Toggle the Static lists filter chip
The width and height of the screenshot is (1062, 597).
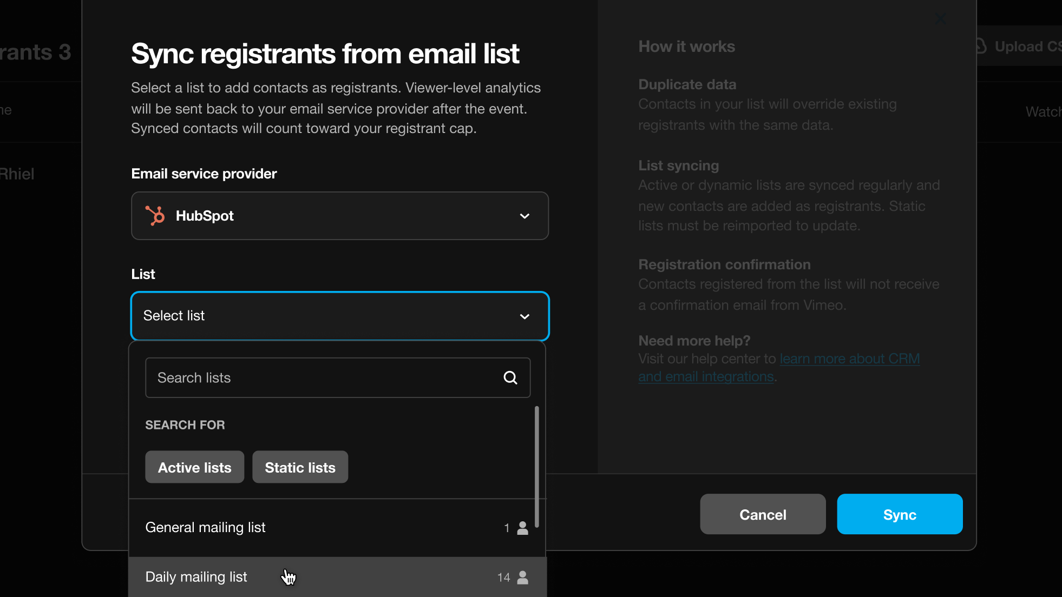click(300, 467)
